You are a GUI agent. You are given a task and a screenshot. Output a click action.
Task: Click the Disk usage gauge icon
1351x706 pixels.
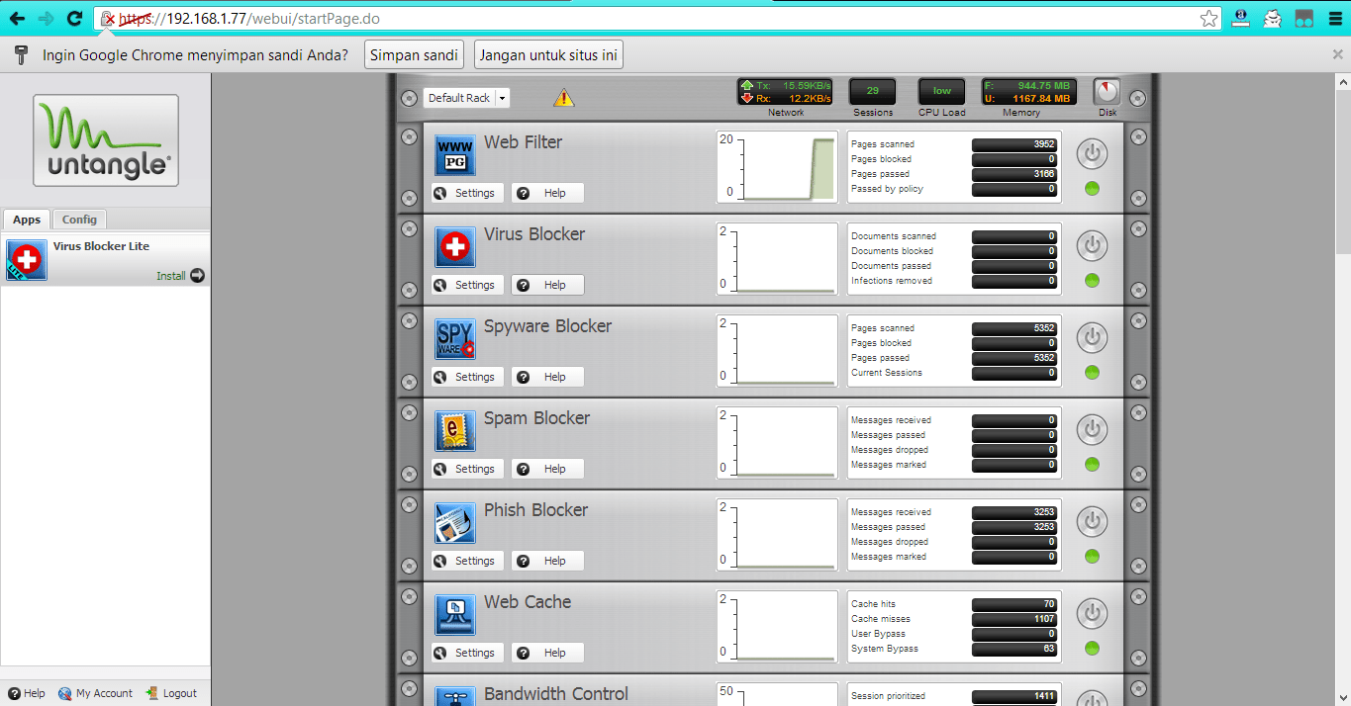tap(1107, 92)
